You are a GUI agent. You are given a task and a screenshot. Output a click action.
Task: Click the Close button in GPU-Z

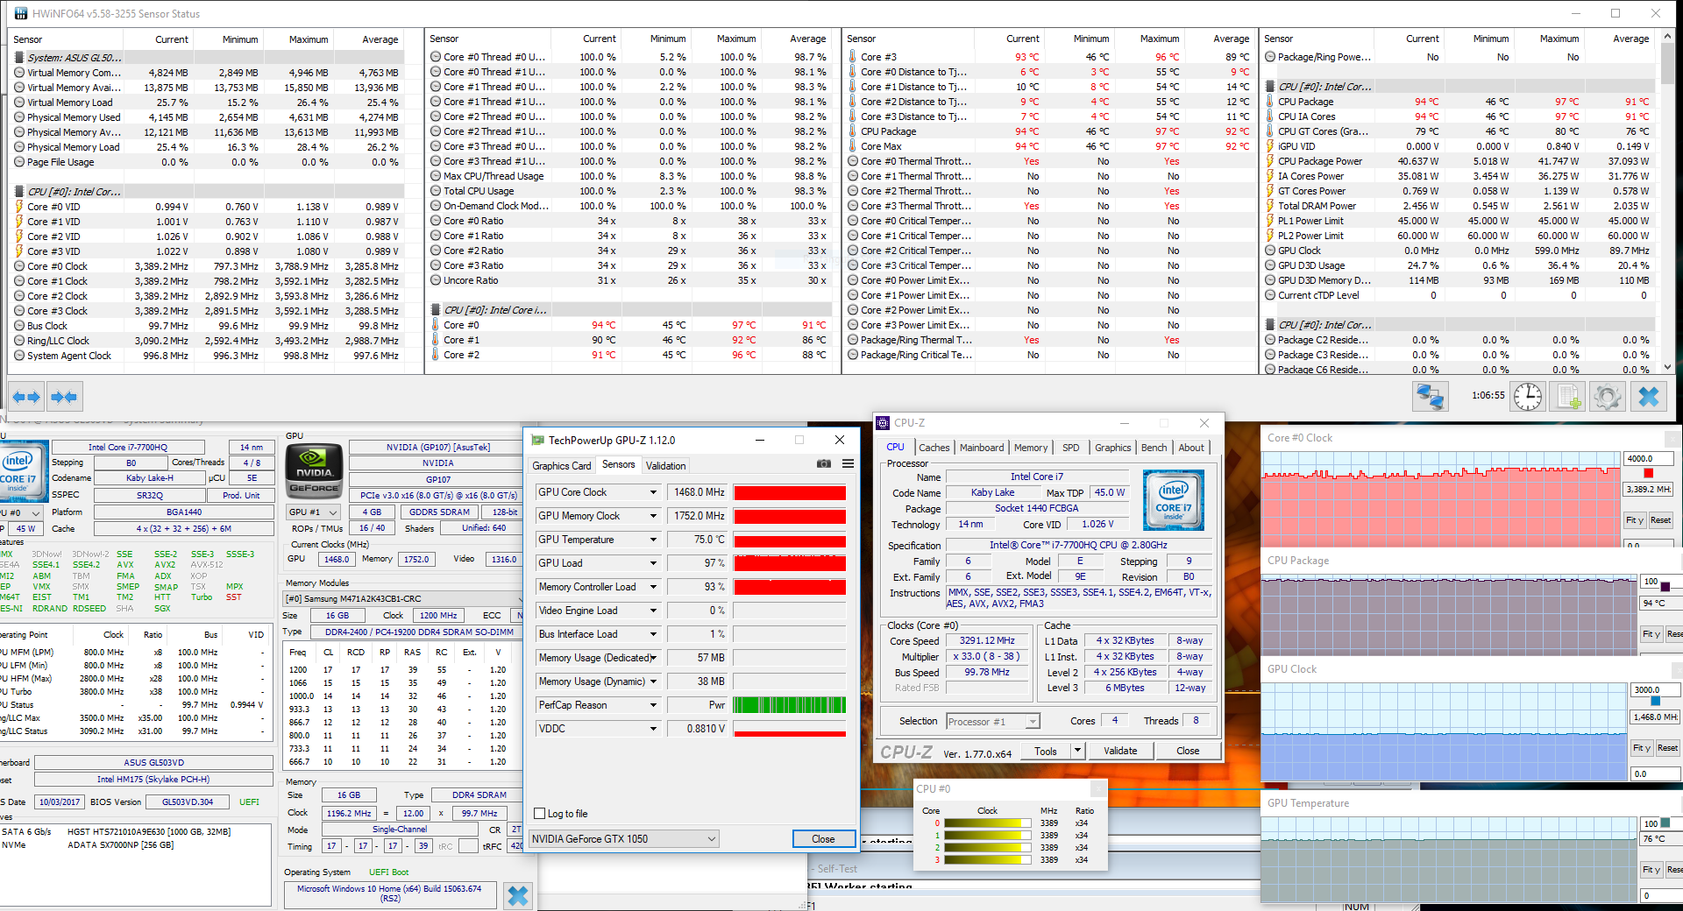[x=823, y=839]
